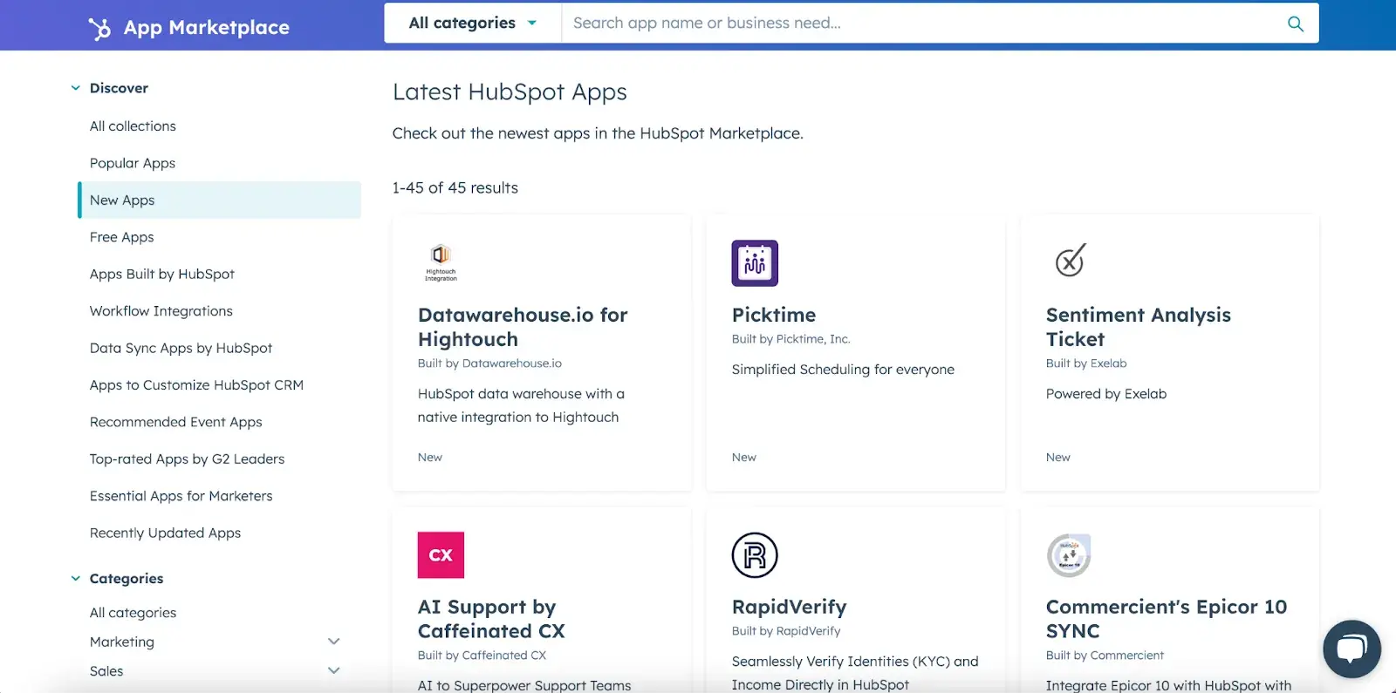1396x693 pixels.
Task: Click 'Built by Datawarehouse.io' text
Action: 489,363
